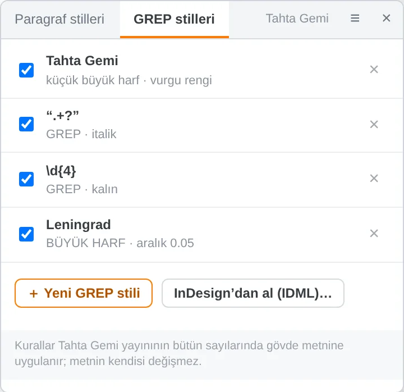
Task: Close the GREP stilleri panel
Action: pyautogui.click(x=386, y=19)
